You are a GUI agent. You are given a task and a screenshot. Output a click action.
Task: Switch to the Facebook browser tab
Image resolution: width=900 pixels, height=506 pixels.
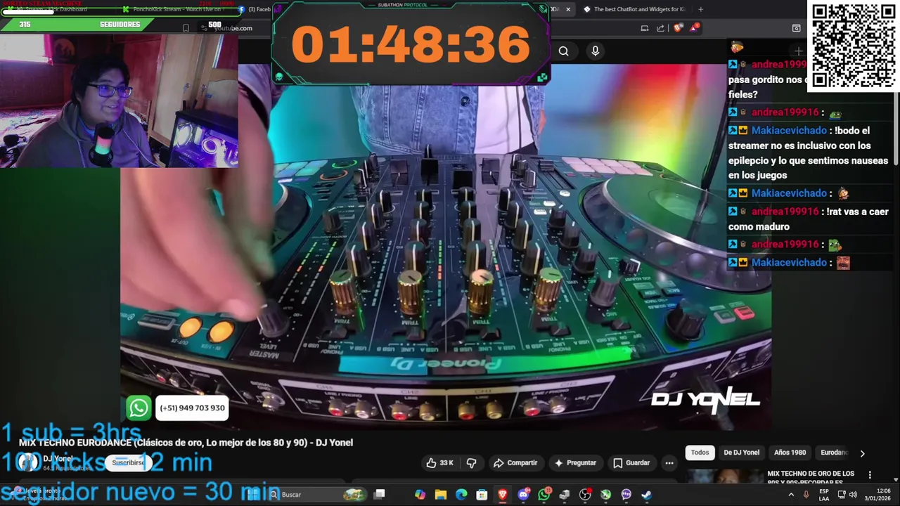pos(255,9)
